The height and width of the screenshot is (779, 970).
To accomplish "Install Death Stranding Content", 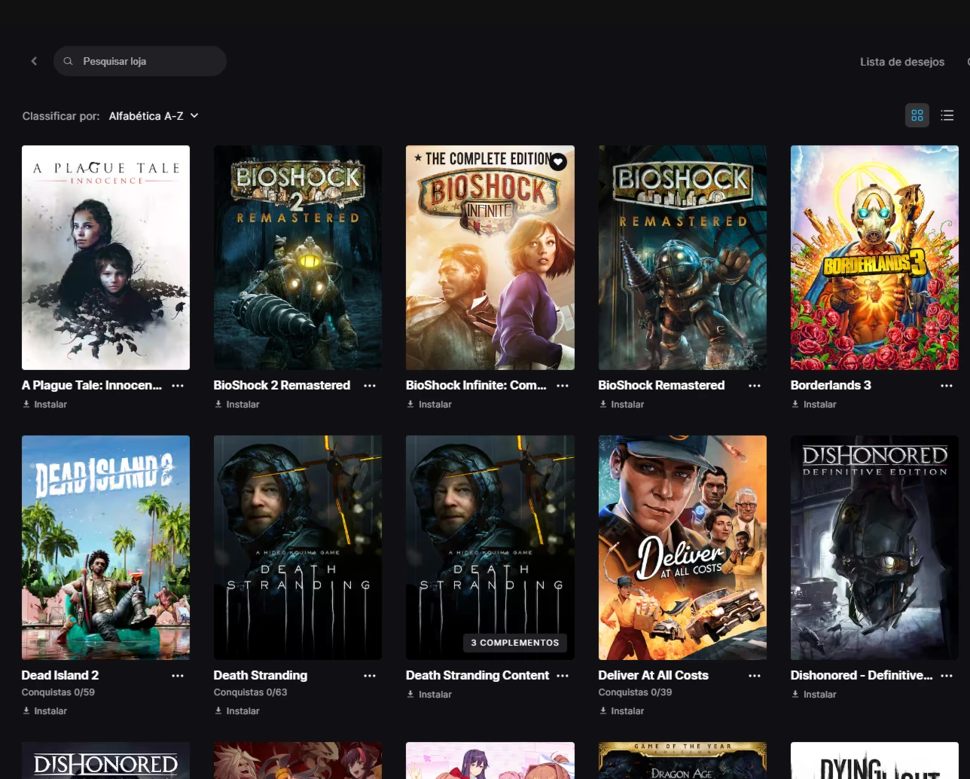I will (429, 695).
